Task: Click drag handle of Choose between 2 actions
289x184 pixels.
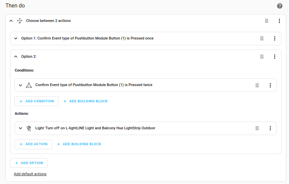Action: (266, 21)
